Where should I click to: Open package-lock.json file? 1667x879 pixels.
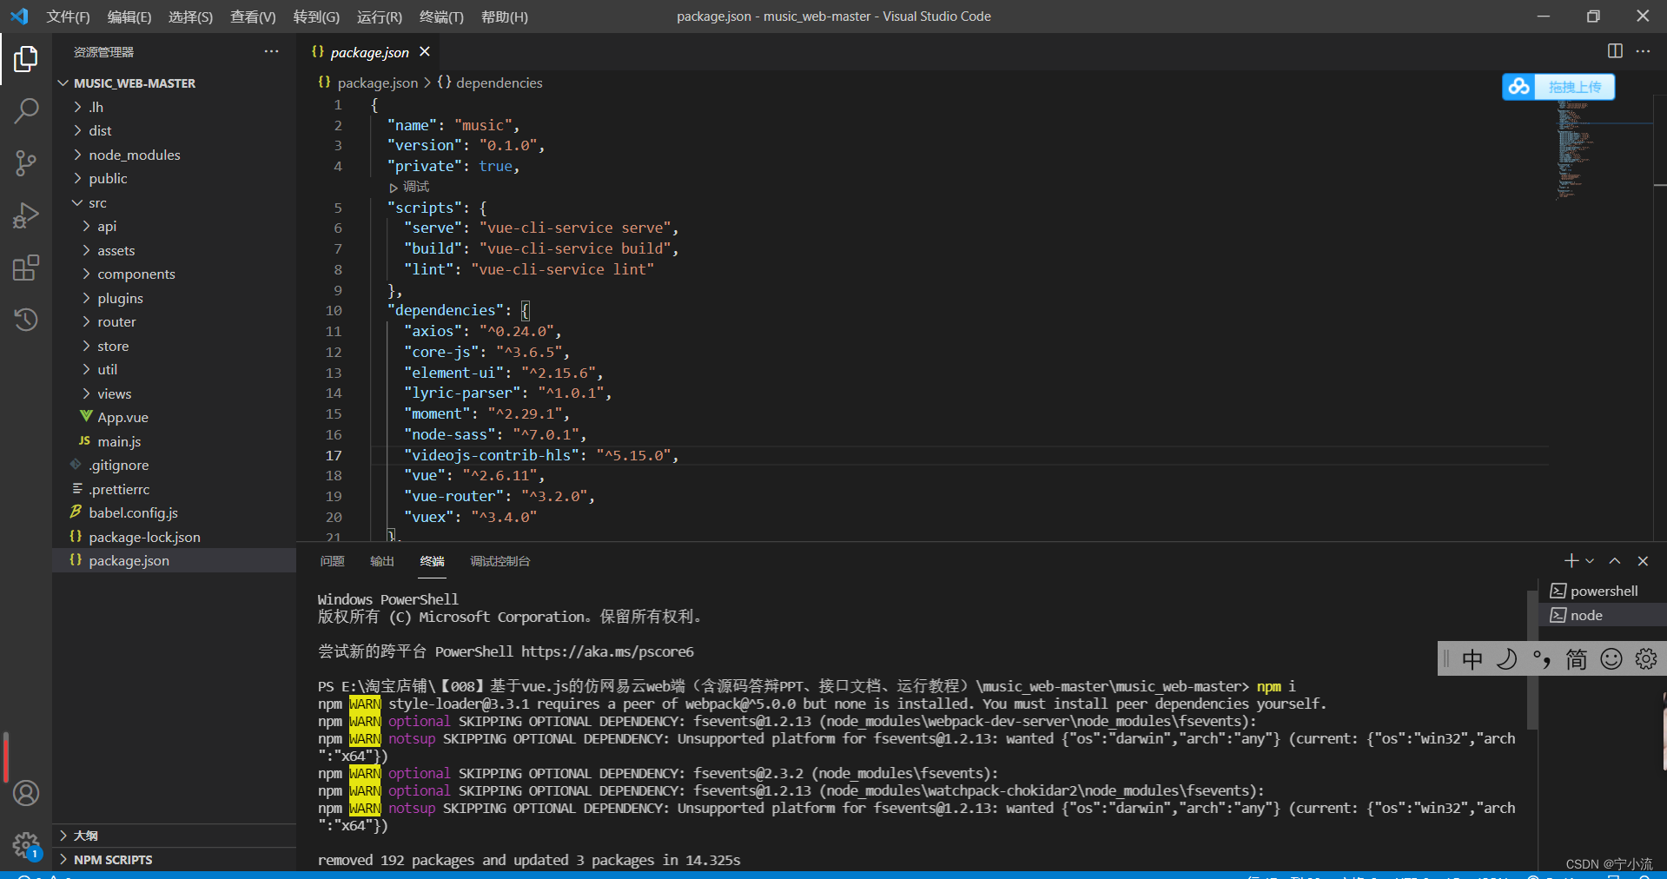174,537
